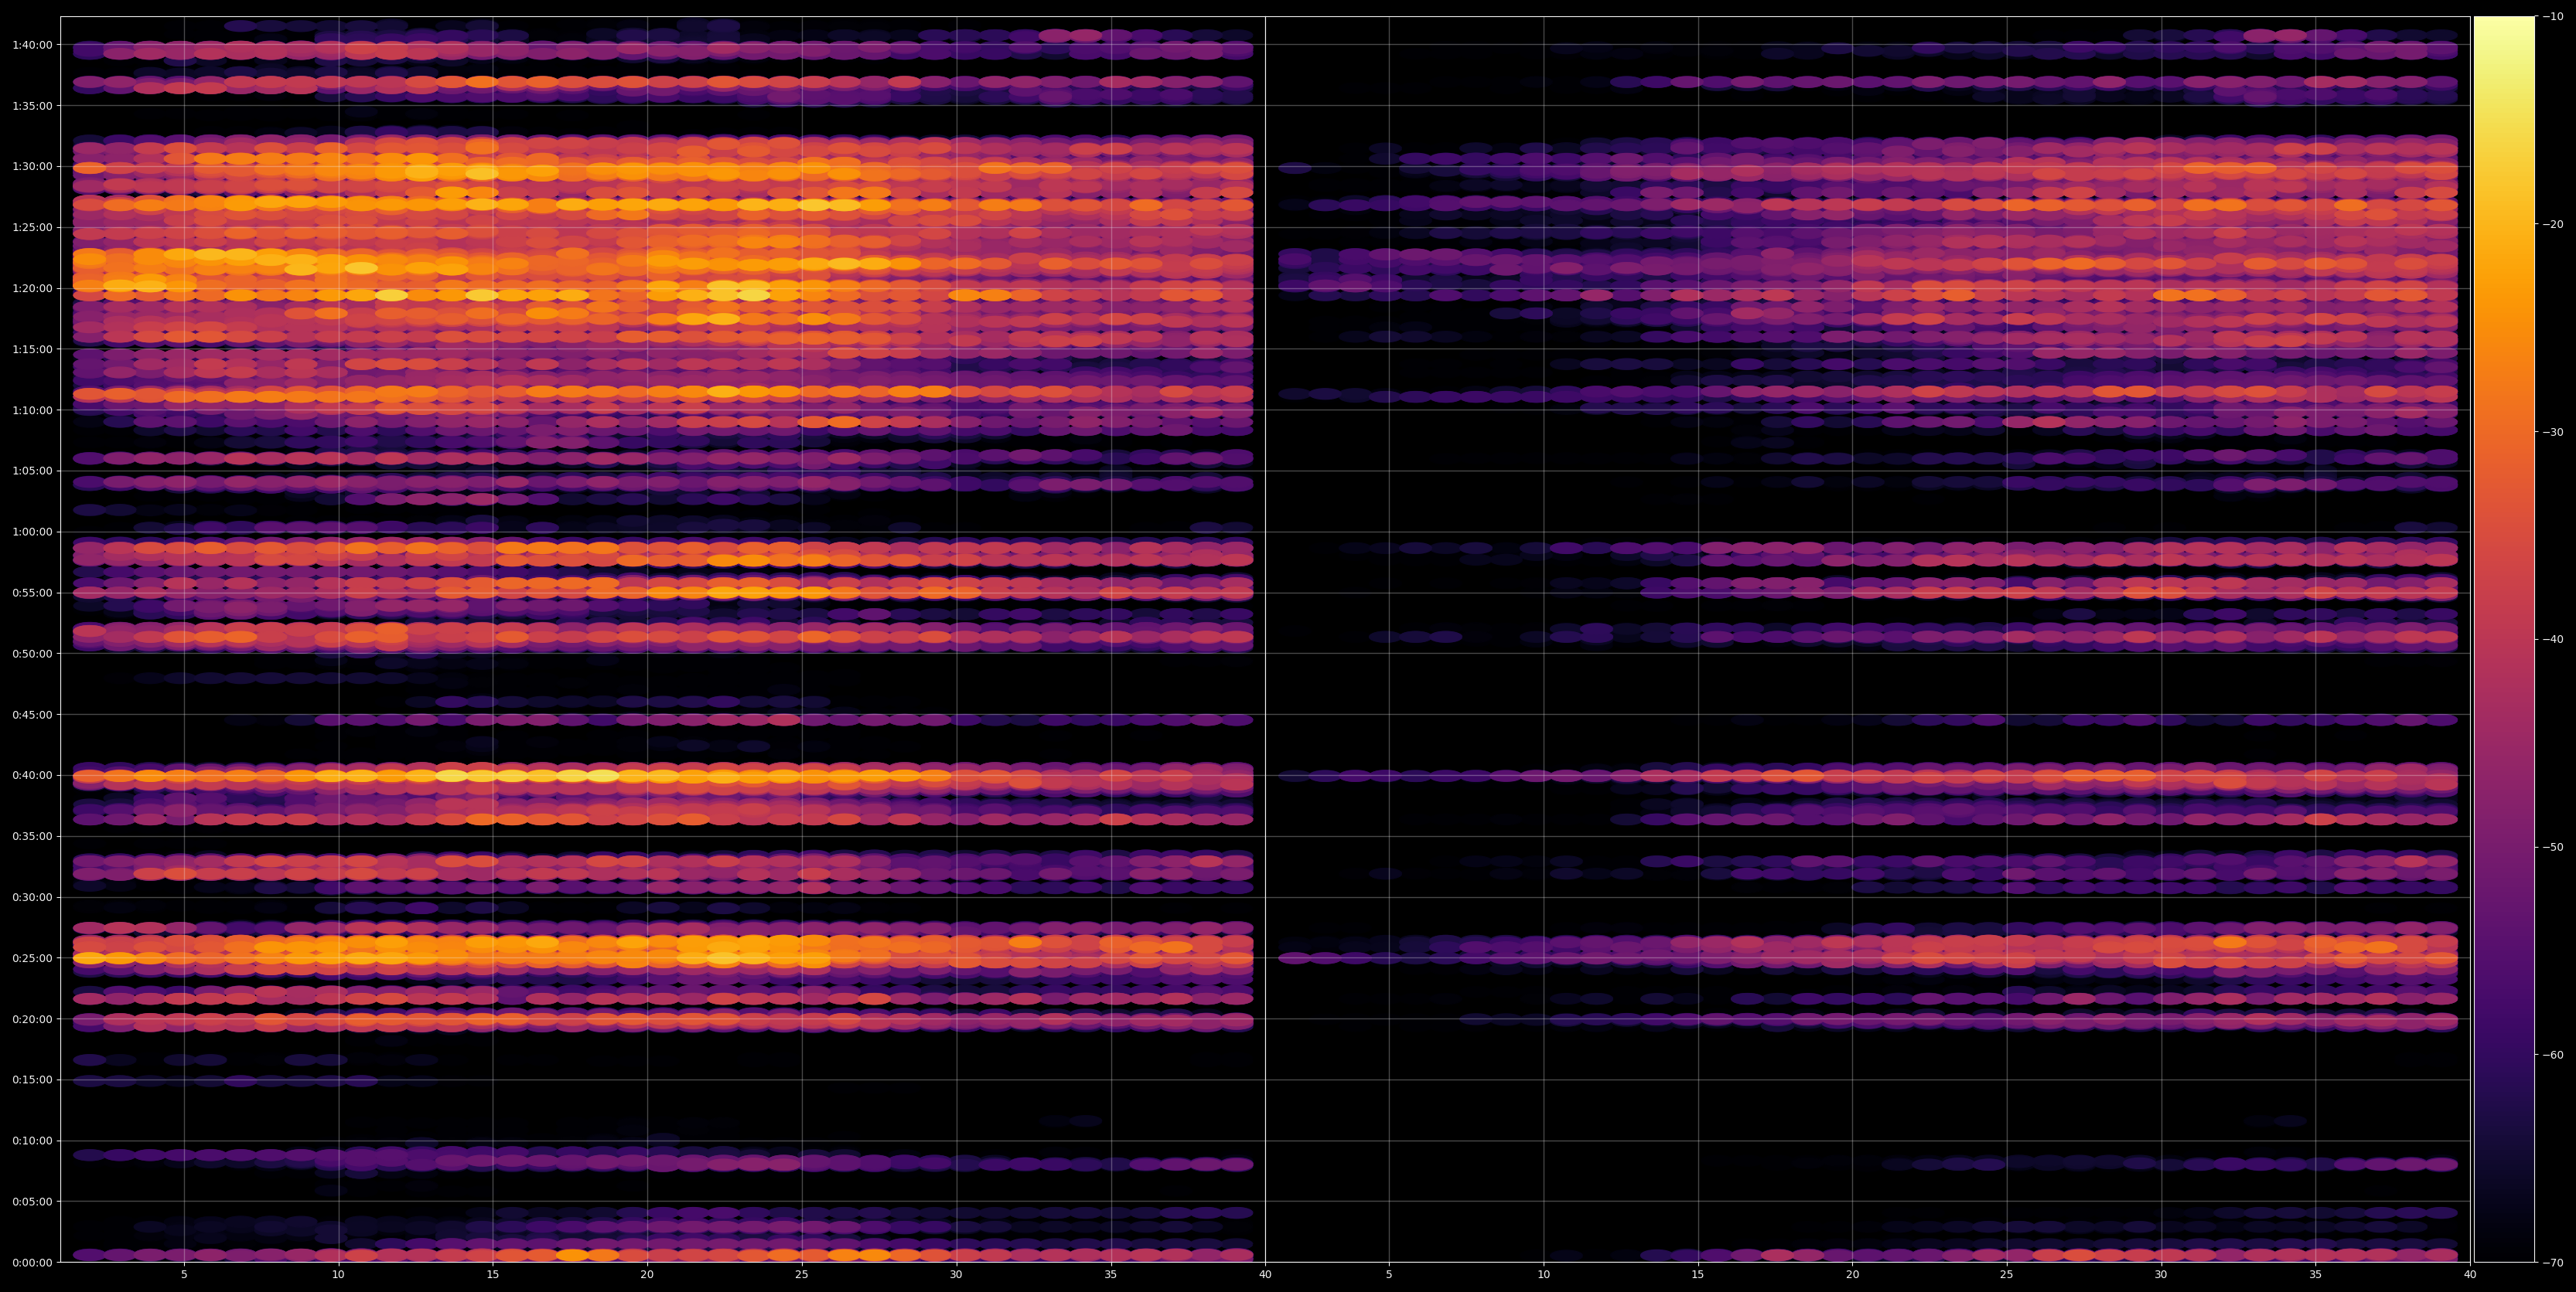Image resolution: width=2576 pixels, height=1292 pixels.
Task: Select the 1:00:00 y-axis tick label
Action: pyautogui.click(x=32, y=532)
